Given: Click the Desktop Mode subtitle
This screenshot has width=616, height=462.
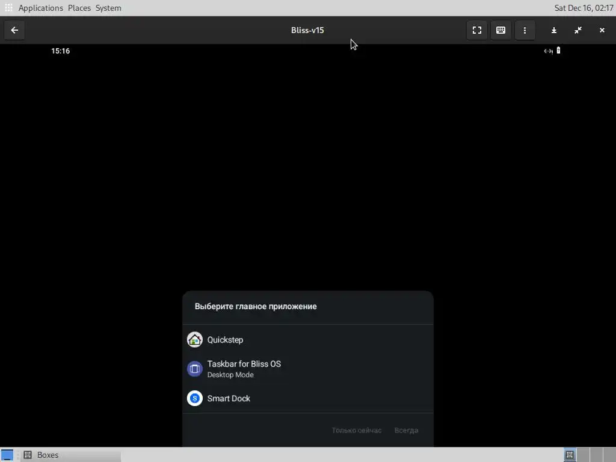Looking at the screenshot, I should coord(230,375).
